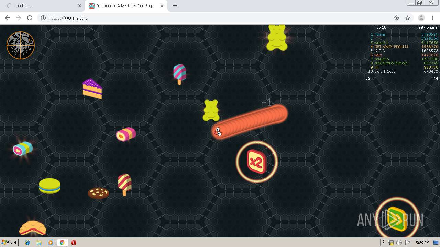This screenshot has width=440, height=247.
Task: Click the leaderboard entry GET AWAY FROM M
Action: tap(391, 47)
